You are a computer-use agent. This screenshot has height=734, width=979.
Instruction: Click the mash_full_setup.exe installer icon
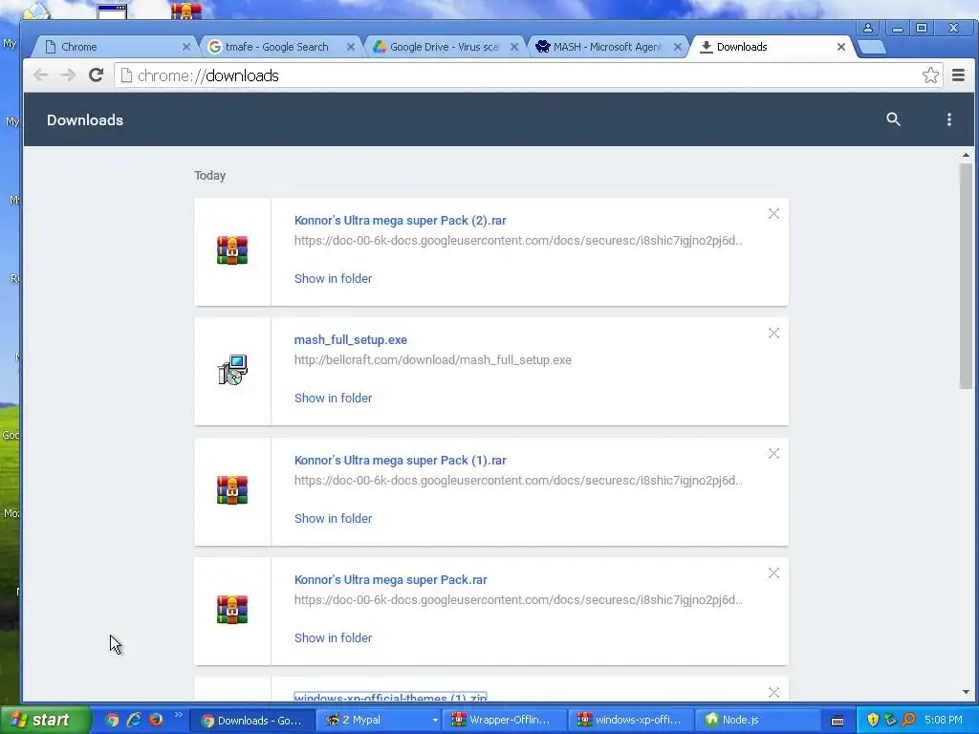pos(232,370)
